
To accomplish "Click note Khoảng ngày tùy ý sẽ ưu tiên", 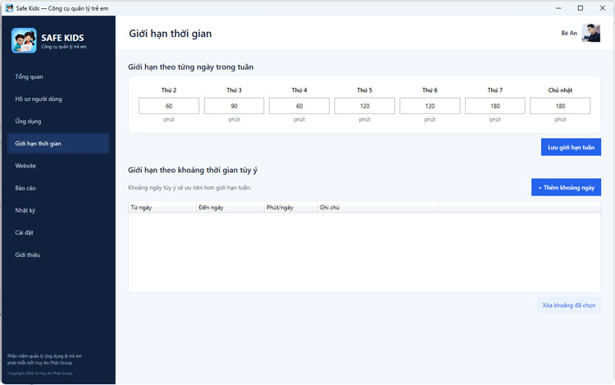I will (x=189, y=188).
